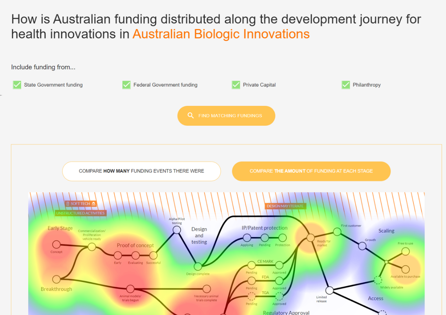The height and width of the screenshot is (315, 446).
Task: Click the Find Matching Fundings button
Action: click(226, 116)
